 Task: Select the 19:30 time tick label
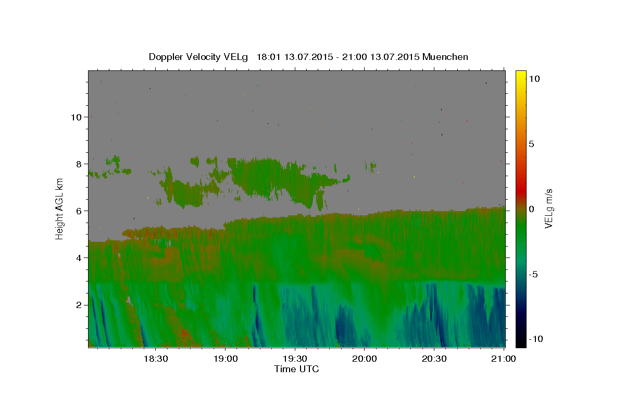click(x=295, y=359)
